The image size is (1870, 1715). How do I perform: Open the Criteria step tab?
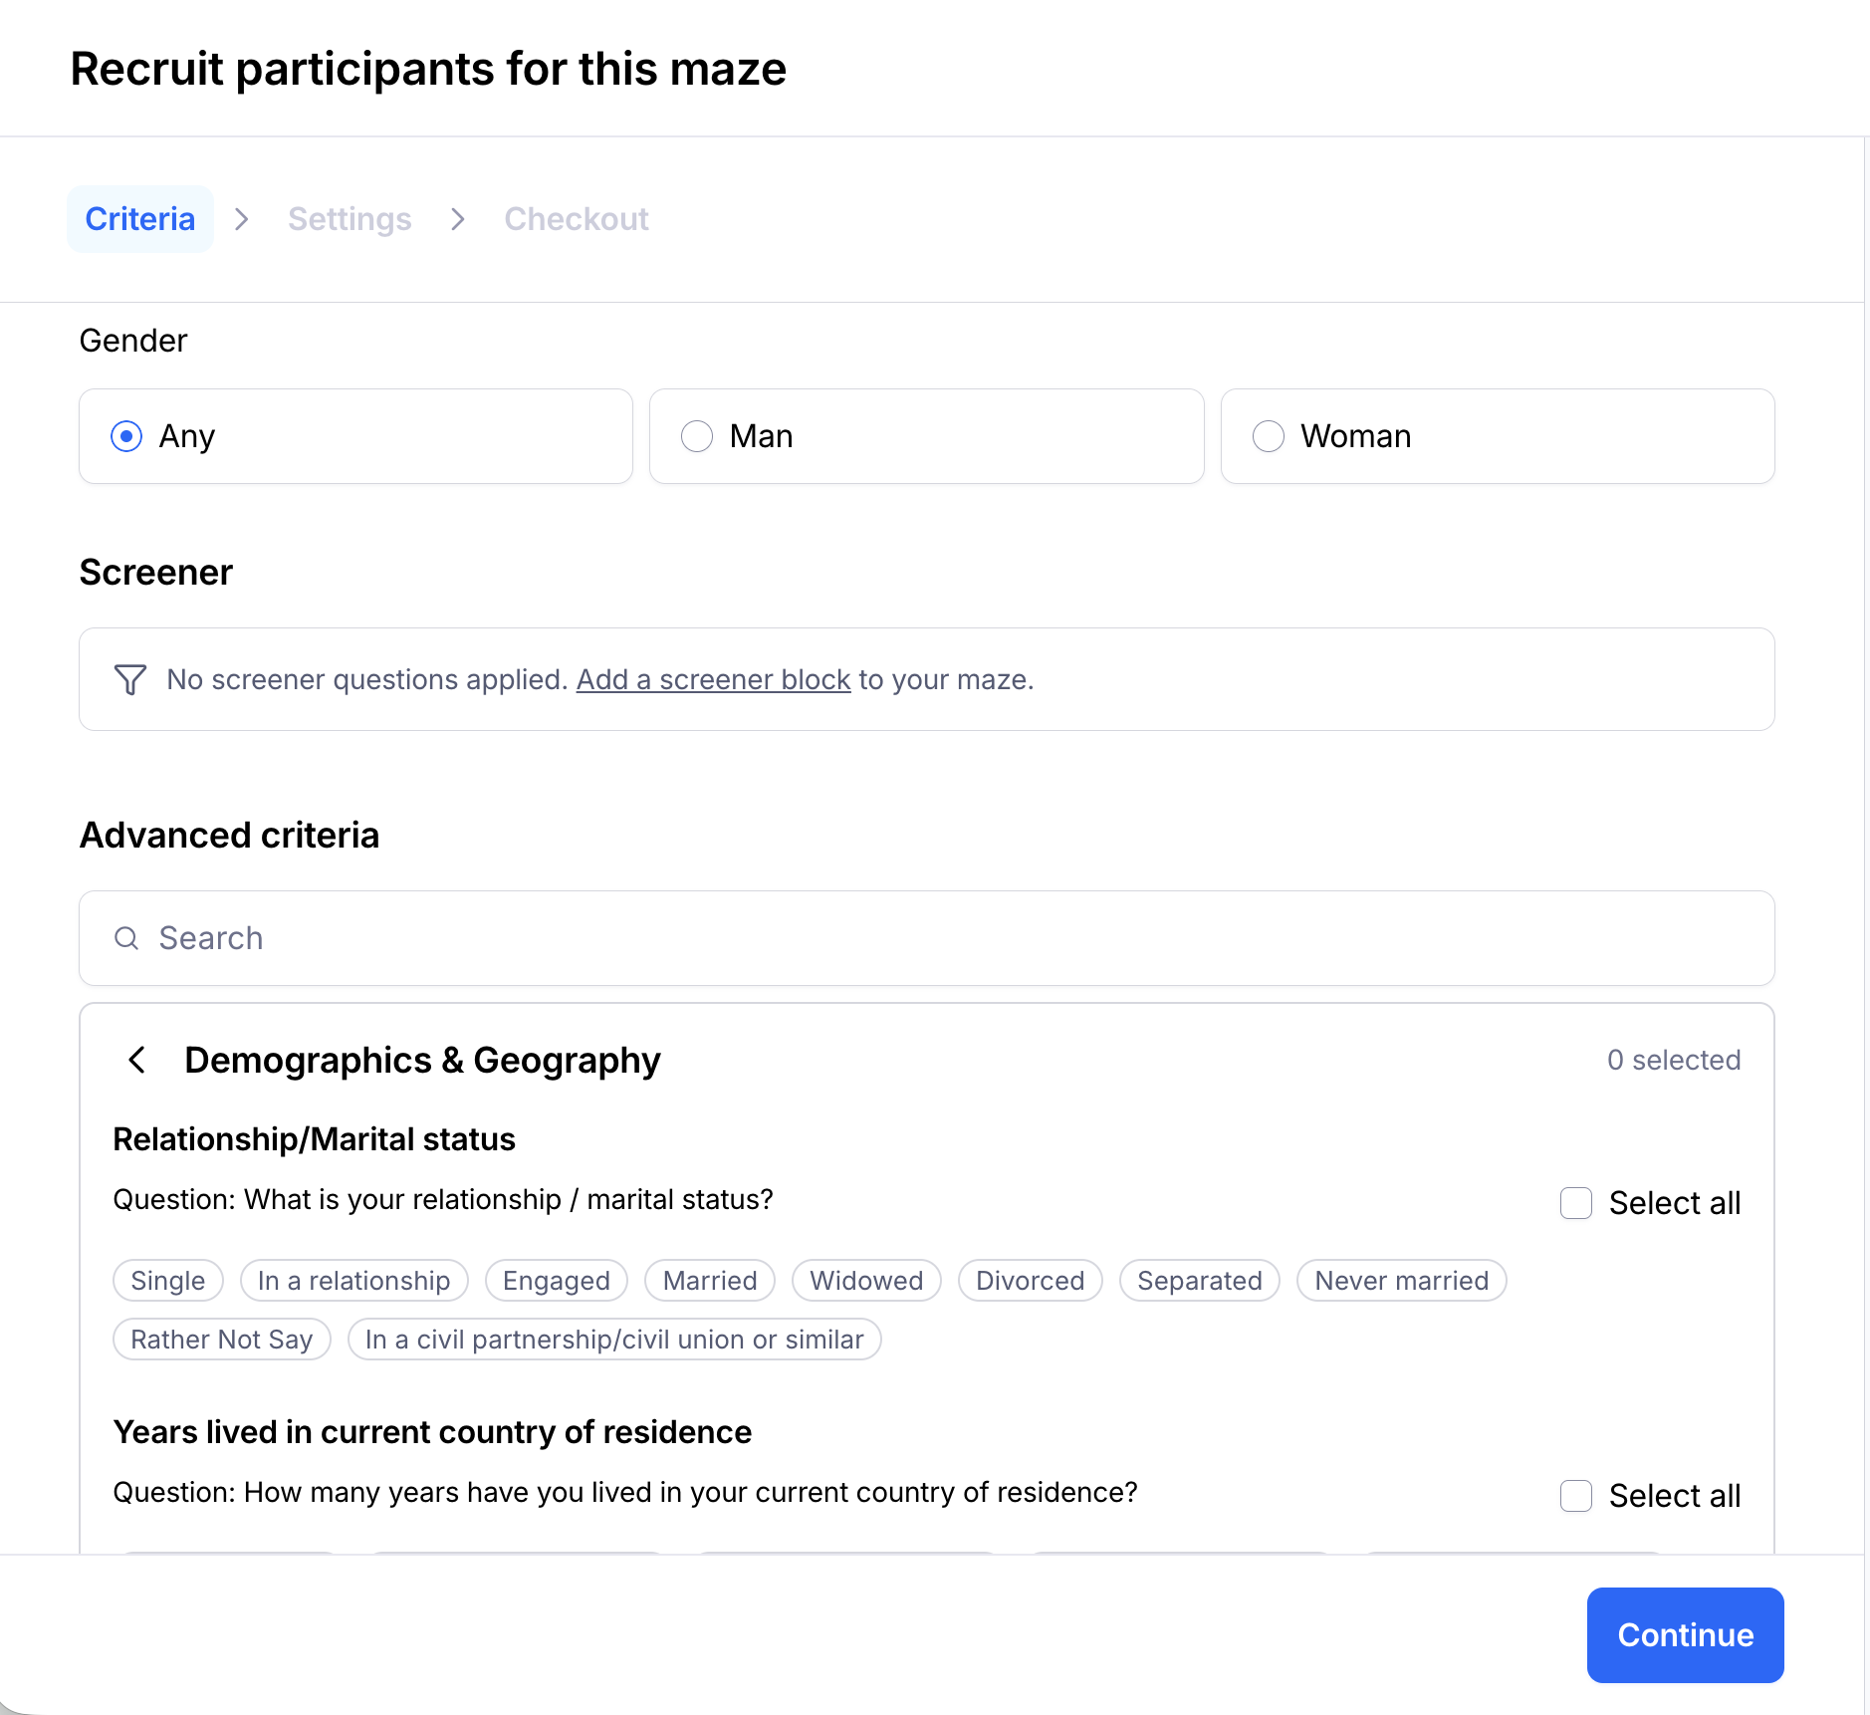point(140,219)
